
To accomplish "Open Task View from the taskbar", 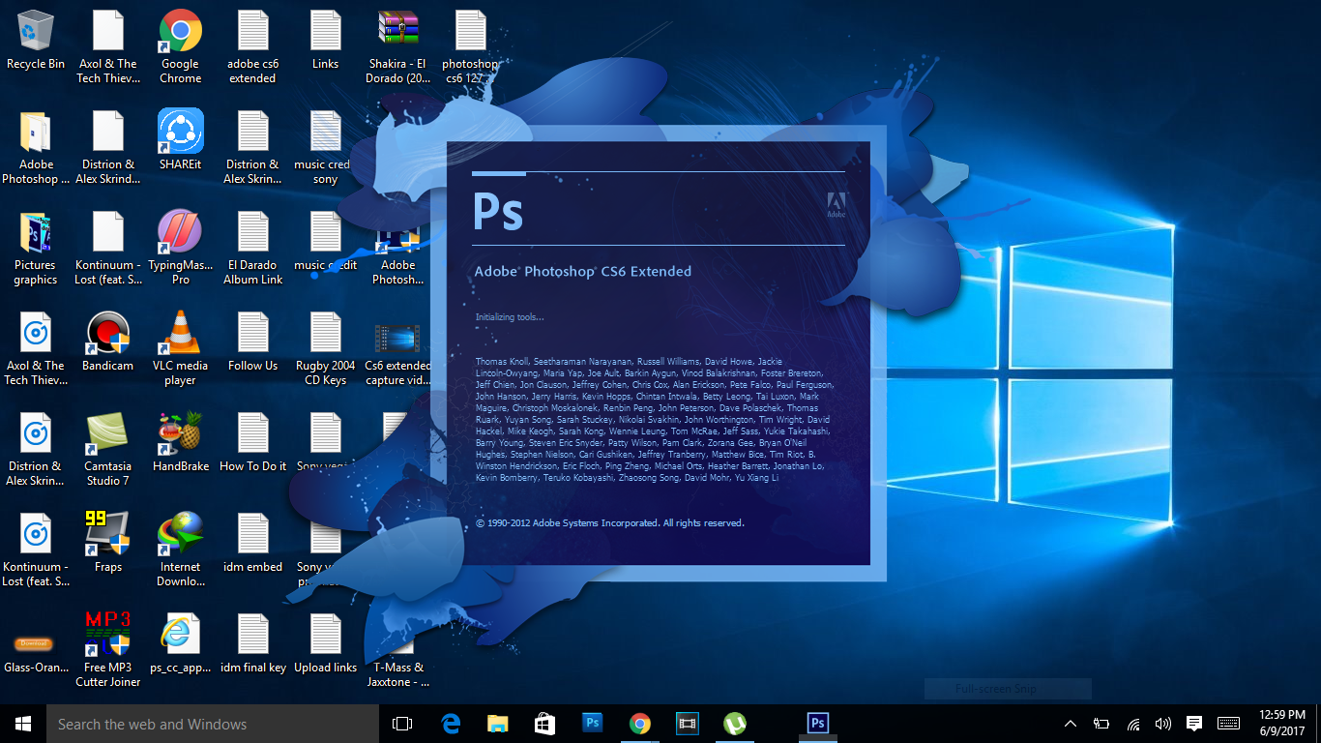I will pyautogui.click(x=402, y=724).
